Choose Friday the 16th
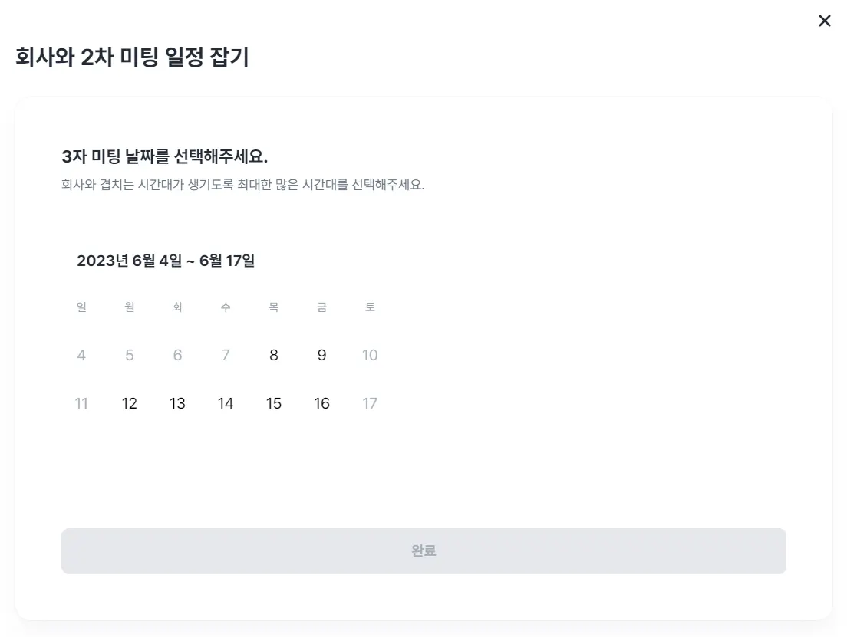847x637 pixels. click(321, 404)
